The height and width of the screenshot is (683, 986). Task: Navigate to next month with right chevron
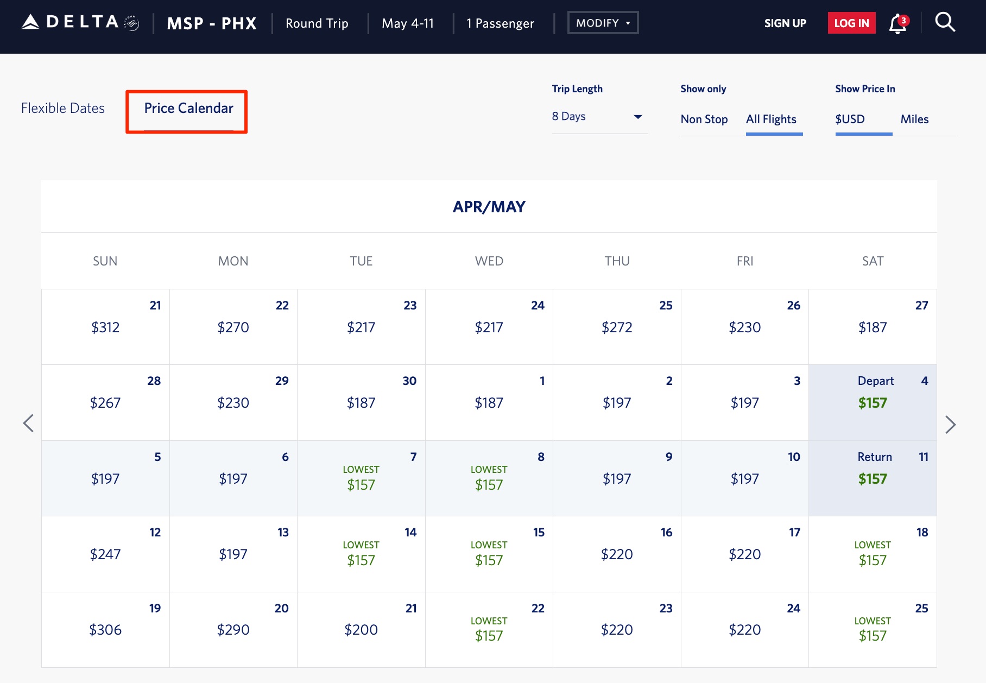950,423
